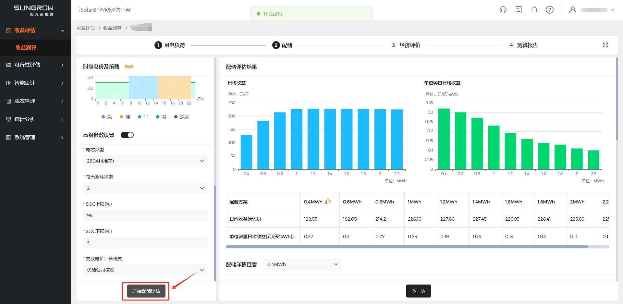Screen dimensions: 623x304
Task: Click the SUNGROW logo
Action: tap(34, 10)
